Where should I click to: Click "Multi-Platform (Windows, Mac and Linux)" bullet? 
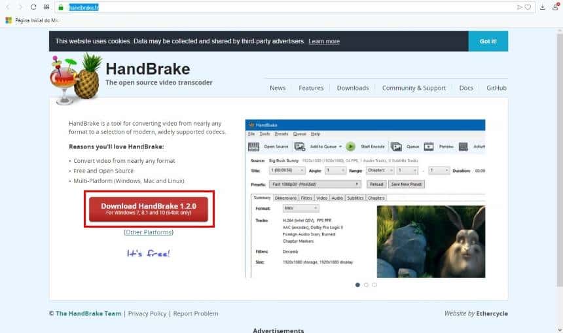129,181
